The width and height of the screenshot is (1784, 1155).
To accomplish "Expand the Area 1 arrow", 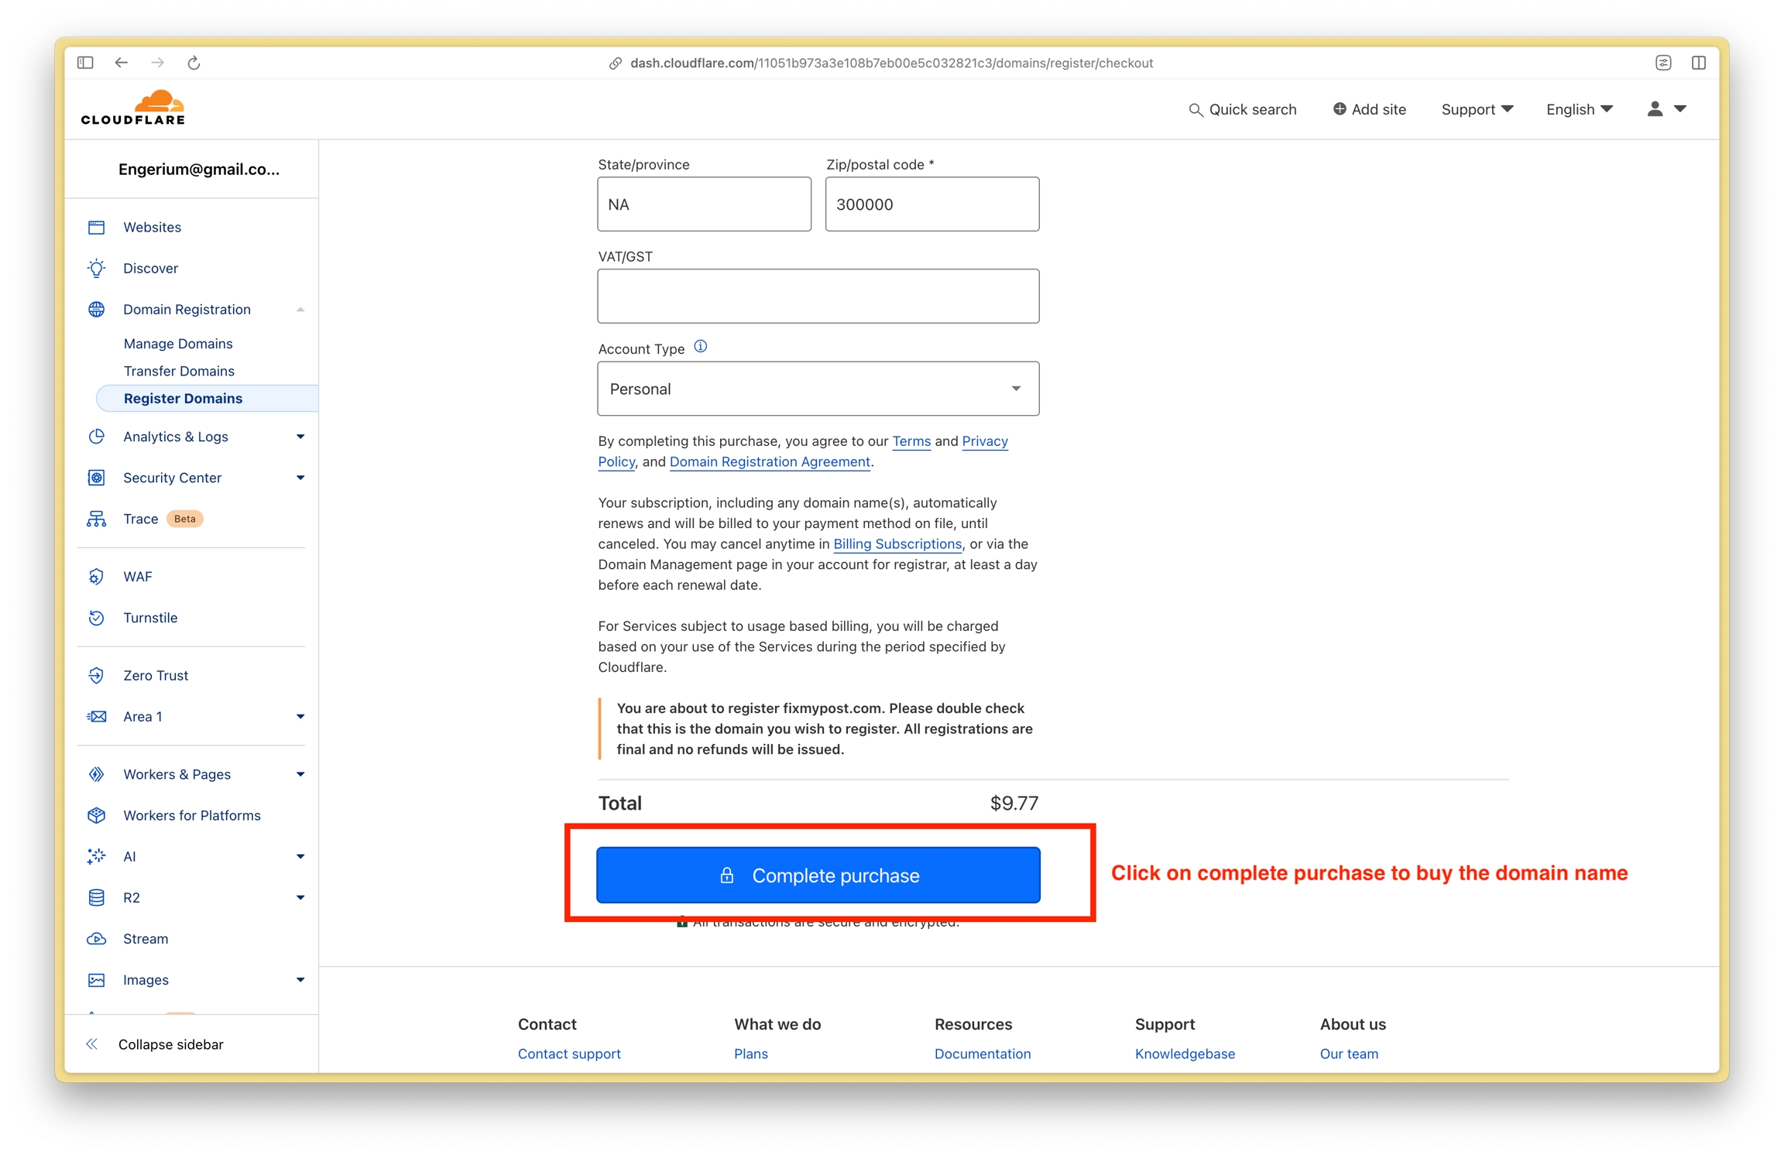I will [300, 716].
